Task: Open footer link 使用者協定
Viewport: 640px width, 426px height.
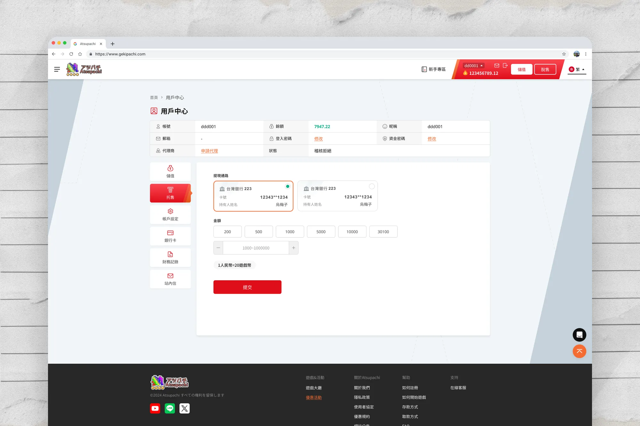Action: click(x=364, y=407)
